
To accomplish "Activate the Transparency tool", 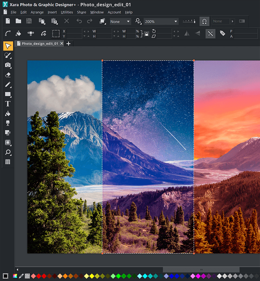I will tap(8, 123).
